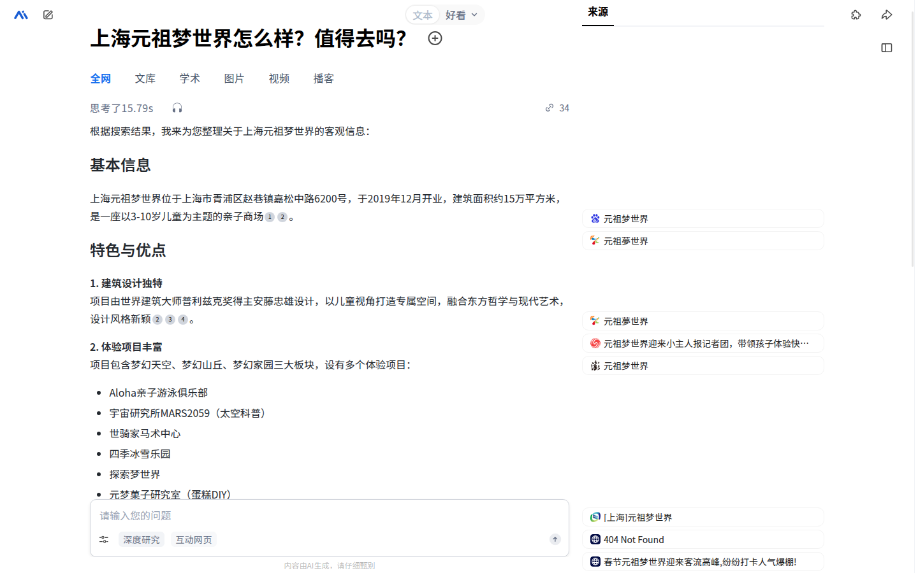This screenshot has width=918, height=573.
Task: Toggle the side panel layout icon
Action: click(x=887, y=48)
